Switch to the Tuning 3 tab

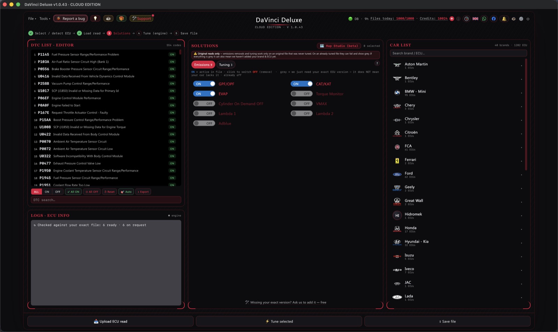click(x=226, y=65)
